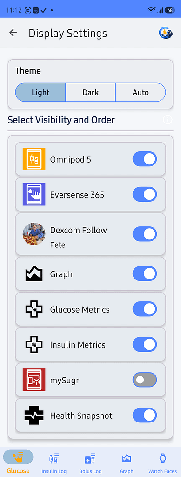The height and width of the screenshot is (477, 181).
Task: Tap the red mySugr icon
Action: pyautogui.click(x=34, y=380)
